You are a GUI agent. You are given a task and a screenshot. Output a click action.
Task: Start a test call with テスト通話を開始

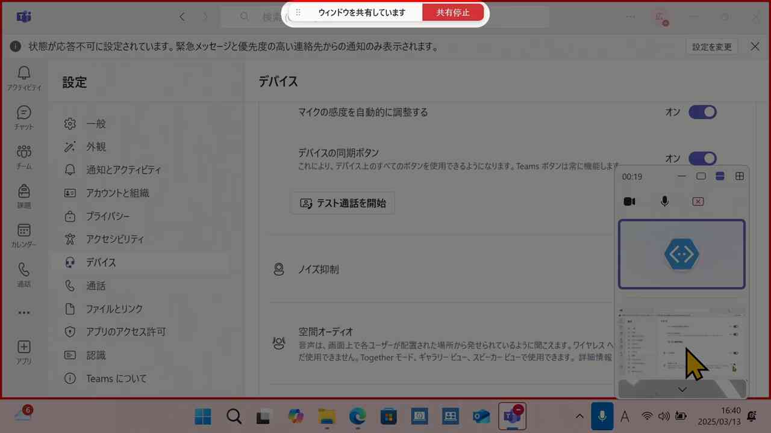pos(342,203)
